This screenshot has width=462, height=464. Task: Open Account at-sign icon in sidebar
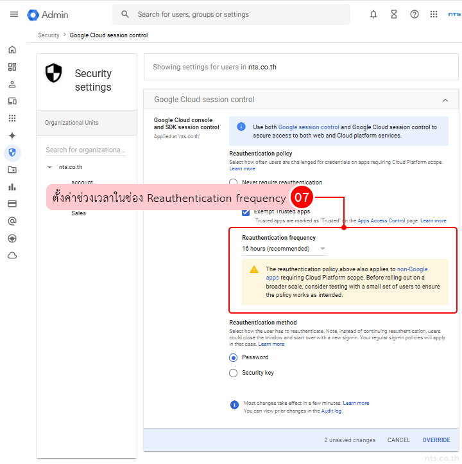(12, 221)
